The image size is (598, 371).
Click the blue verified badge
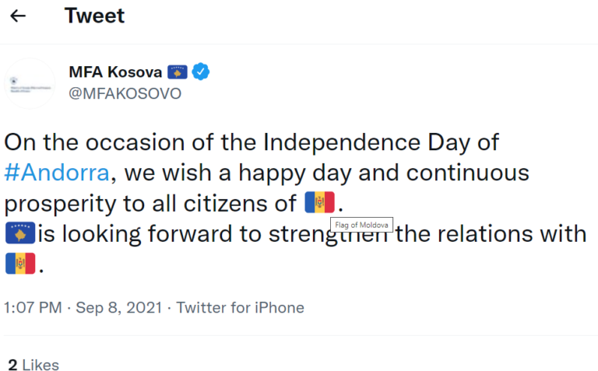pos(201,72)
